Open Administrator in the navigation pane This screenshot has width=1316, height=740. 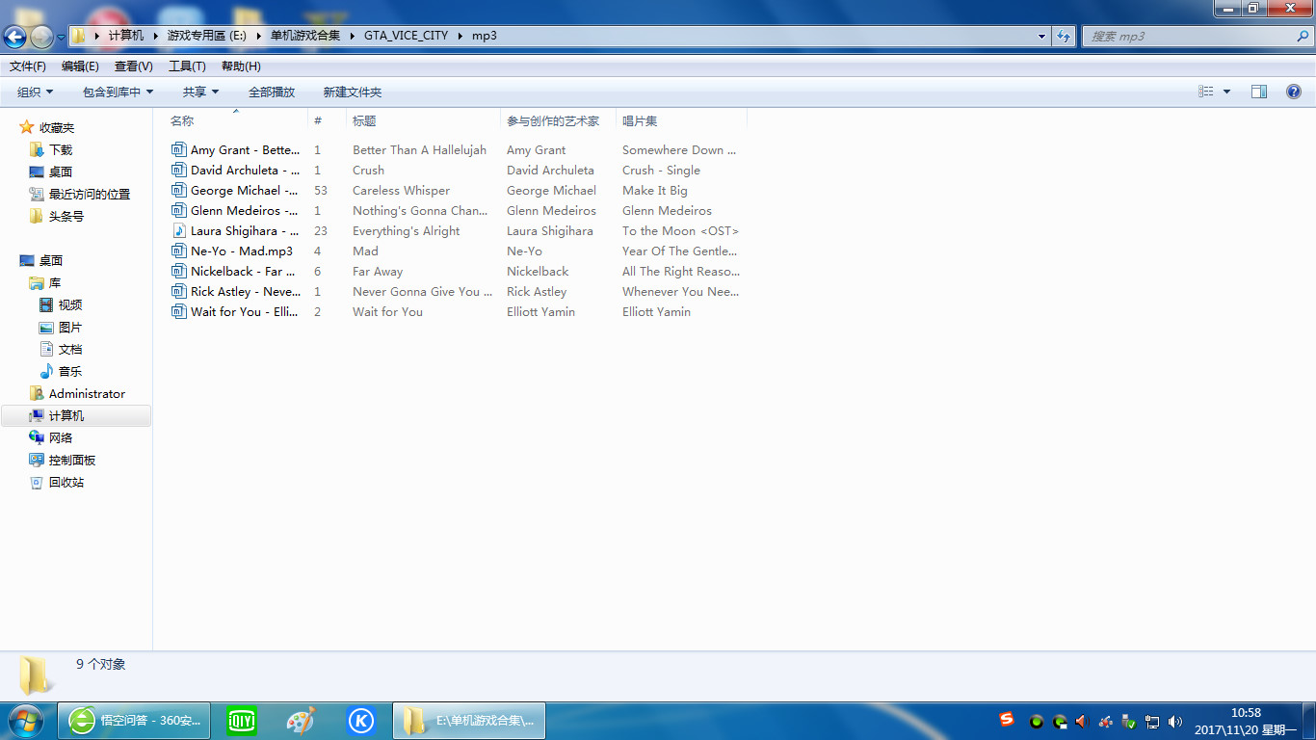[x=87, y=393]
